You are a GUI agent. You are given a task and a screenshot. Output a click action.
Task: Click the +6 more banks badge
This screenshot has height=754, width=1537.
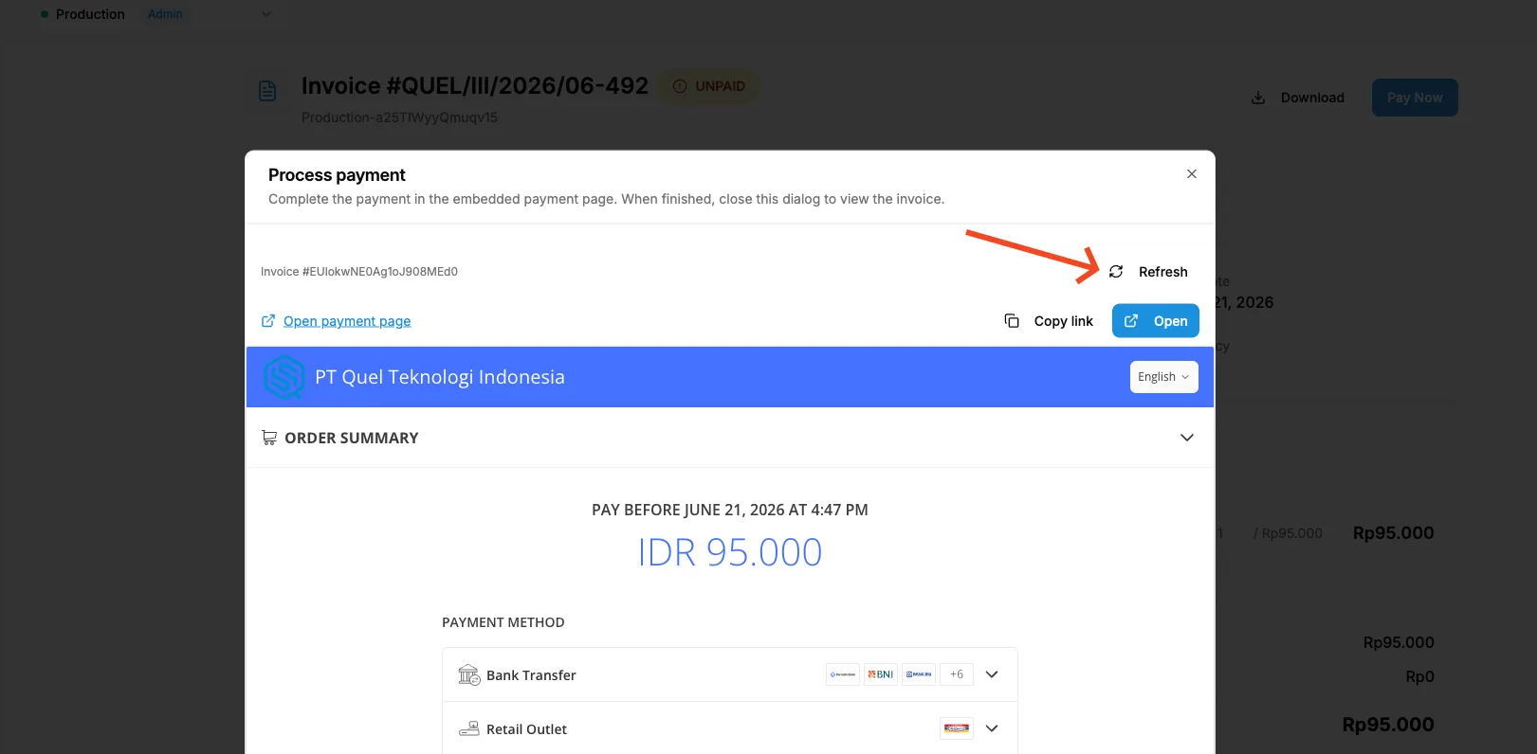[x=957, y=674]
